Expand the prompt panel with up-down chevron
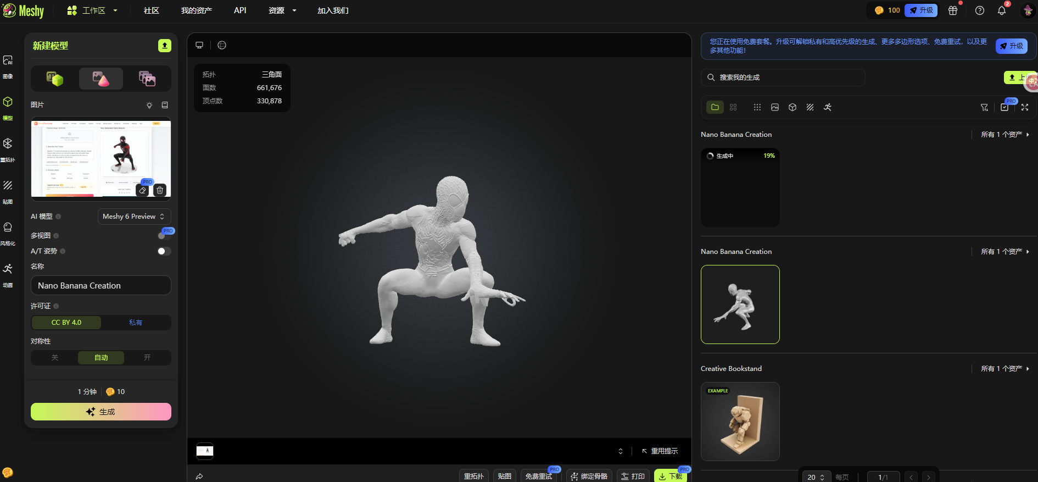The width and height of the screenshot is (1038, 482). [621, 451]
